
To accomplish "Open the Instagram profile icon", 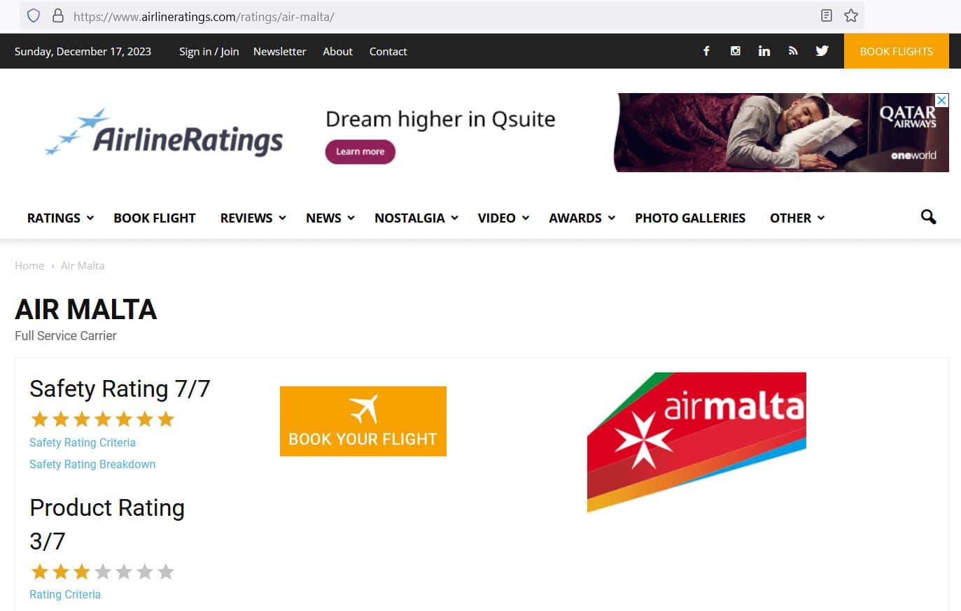I will [x=735, y=50].
